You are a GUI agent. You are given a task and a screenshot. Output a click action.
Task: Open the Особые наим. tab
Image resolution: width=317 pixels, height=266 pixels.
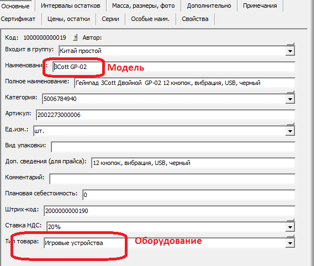pos(150,19)
